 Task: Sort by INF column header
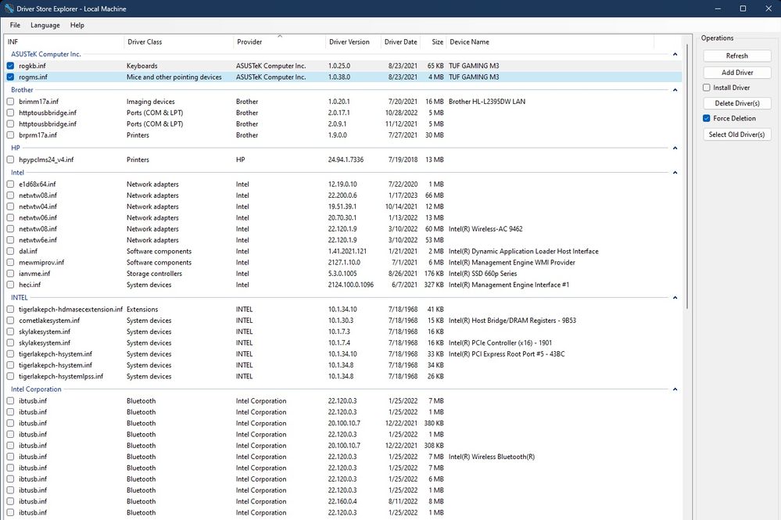coord(64,42)
